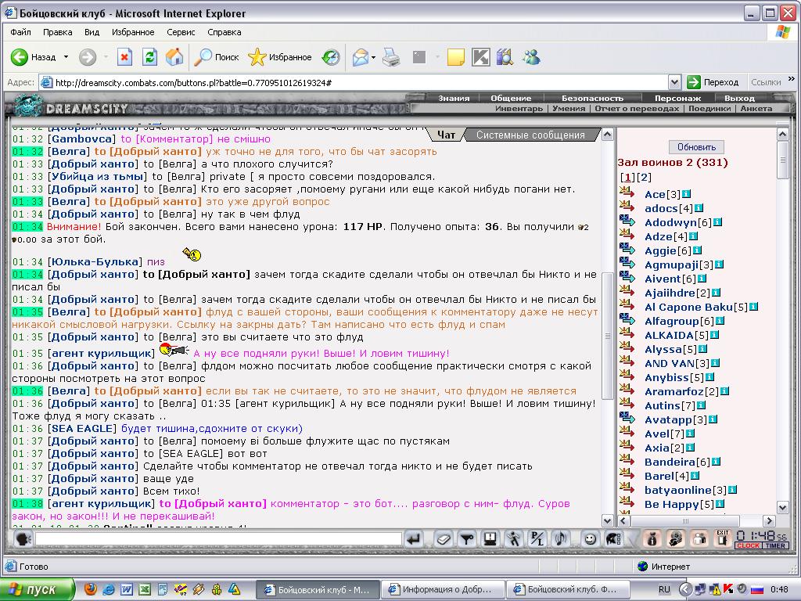The width and height of the screenshot is (801, 601).
Task: Open the Анкета link
Action: tap(756, 108)
